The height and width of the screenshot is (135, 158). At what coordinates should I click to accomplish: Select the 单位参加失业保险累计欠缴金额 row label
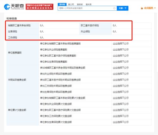[56, 104]
